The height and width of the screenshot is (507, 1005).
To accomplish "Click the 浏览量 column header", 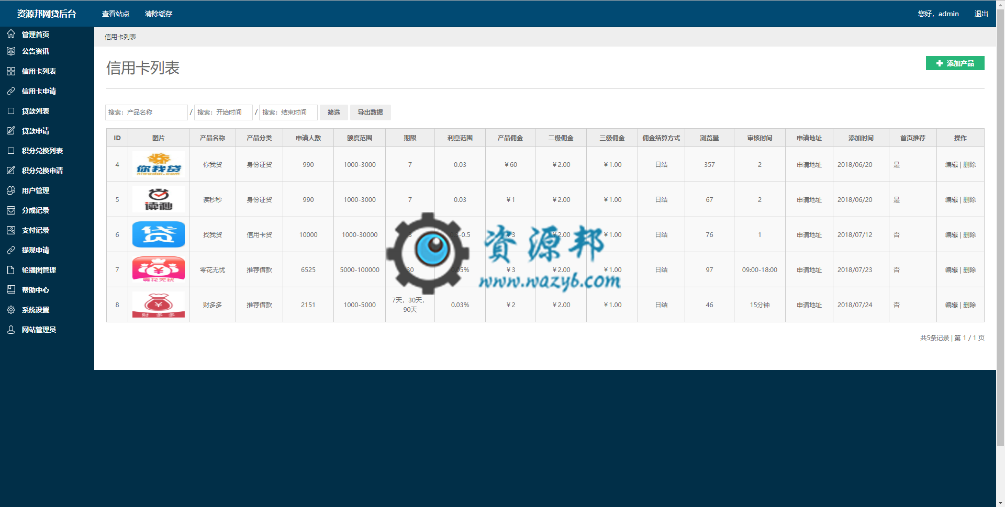I will coord(709,138).
